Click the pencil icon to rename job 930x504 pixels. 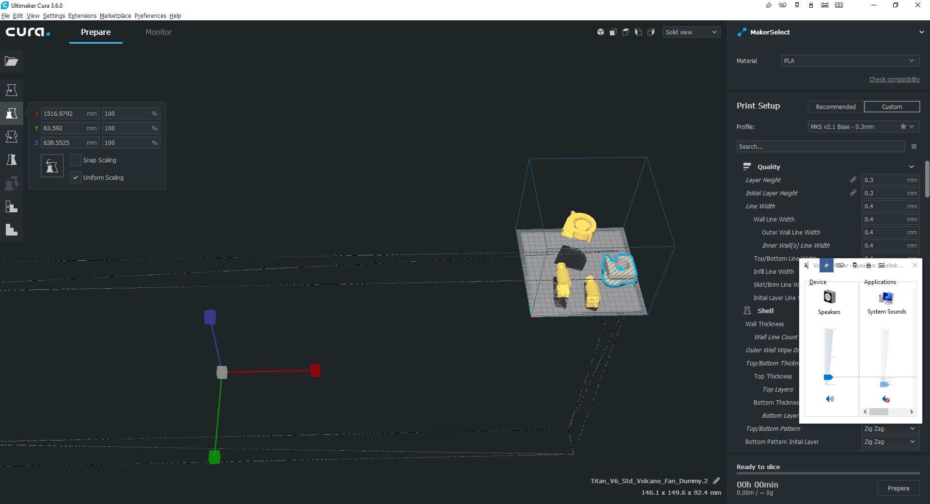pyautogui.click(x=716, y=481)
